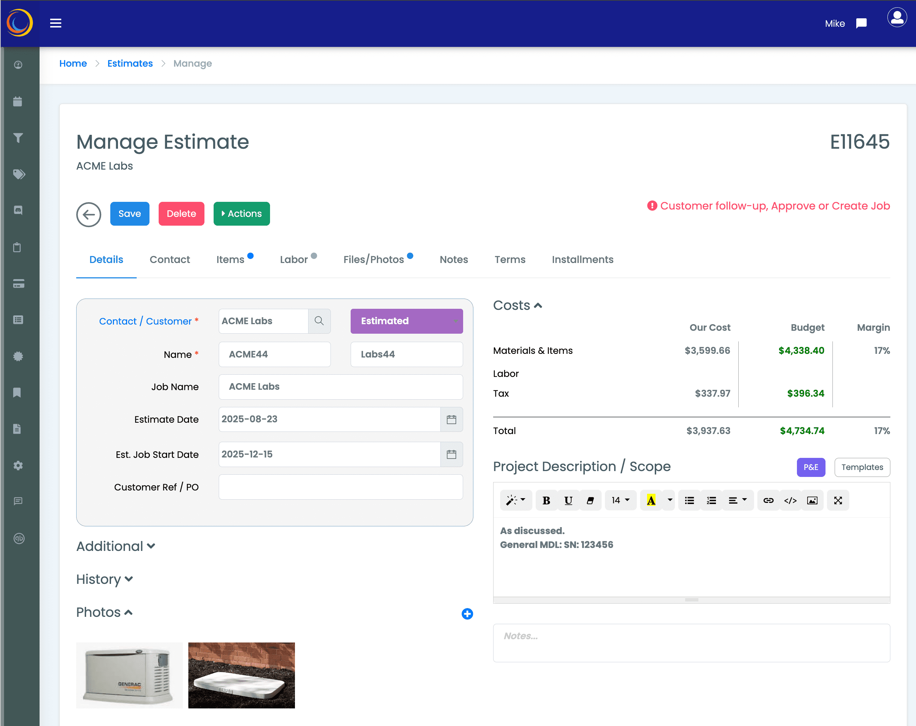Toggle bold formatting in editor

[x=546, y=500]
